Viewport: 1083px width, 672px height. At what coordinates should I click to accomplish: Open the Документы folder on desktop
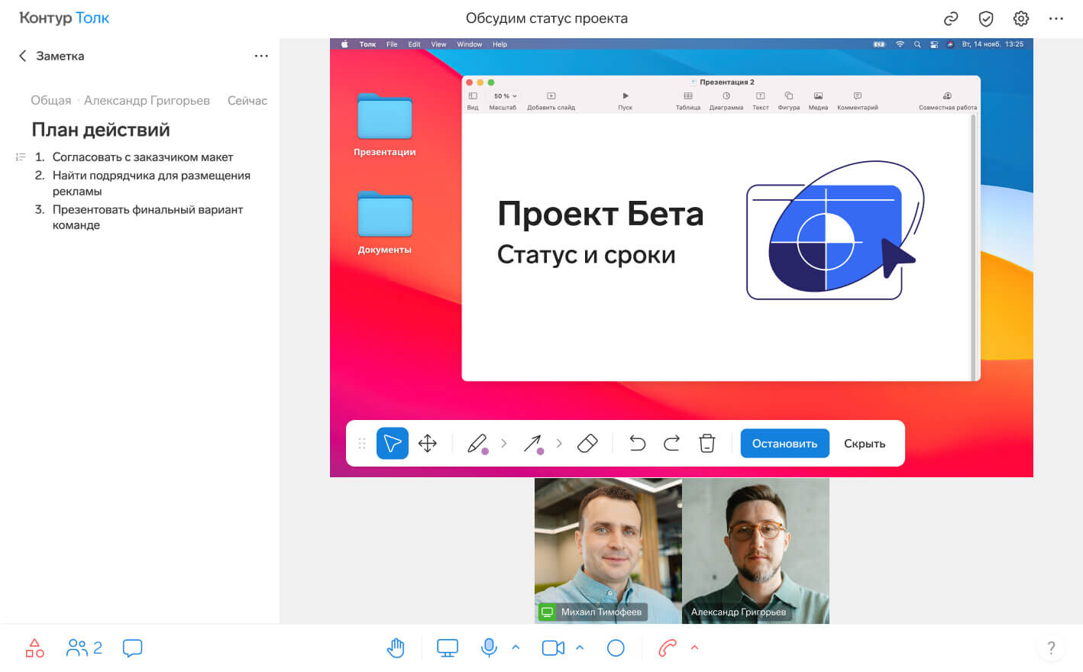(385, 223)
